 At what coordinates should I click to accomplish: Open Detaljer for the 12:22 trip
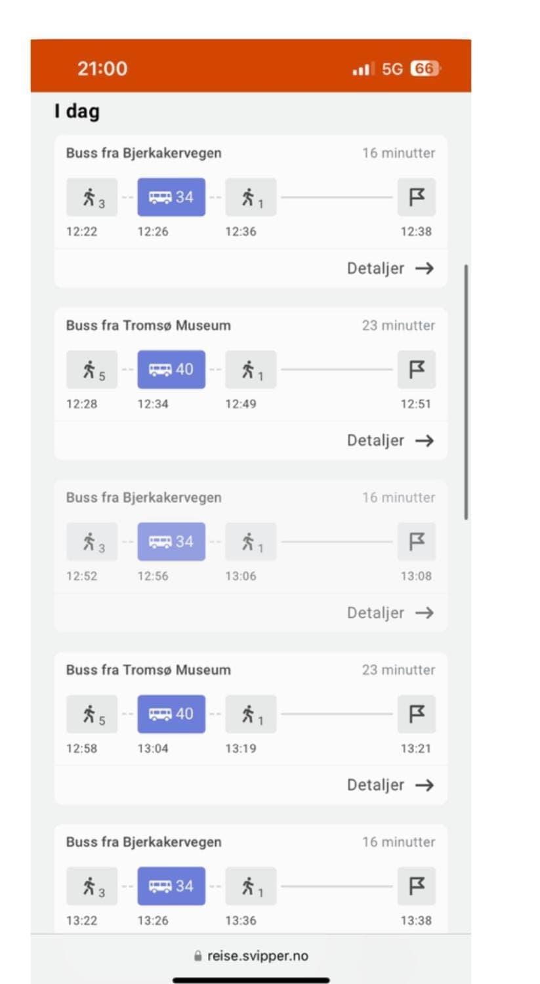390,268
